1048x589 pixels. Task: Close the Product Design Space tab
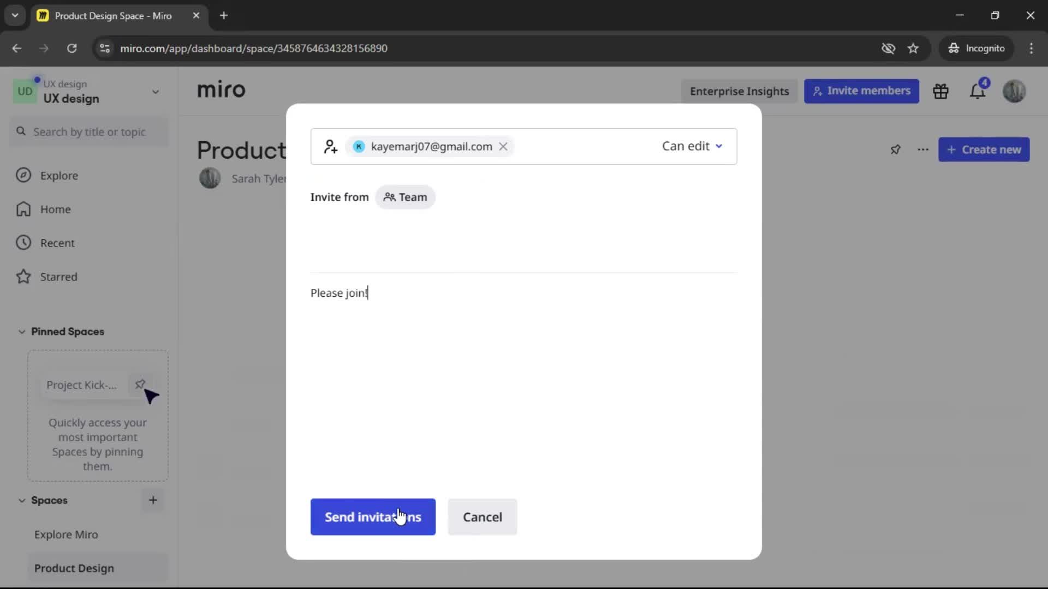point(196,15)
